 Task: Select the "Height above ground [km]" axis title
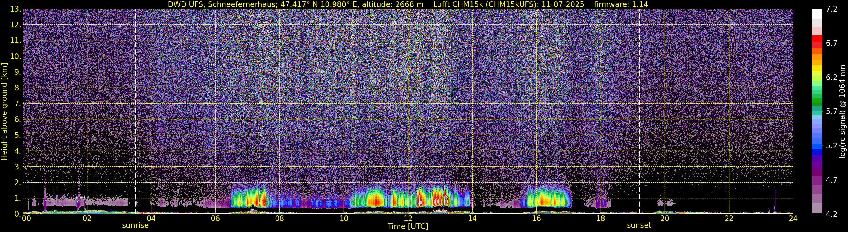[4, 112]
